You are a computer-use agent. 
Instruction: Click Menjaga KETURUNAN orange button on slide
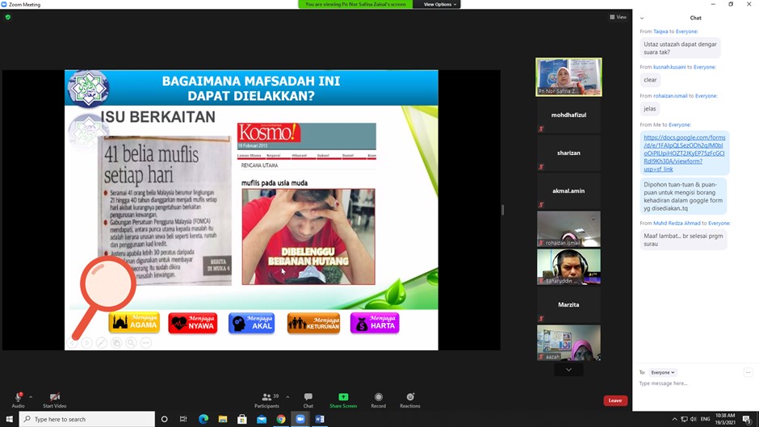click(313, 323)
